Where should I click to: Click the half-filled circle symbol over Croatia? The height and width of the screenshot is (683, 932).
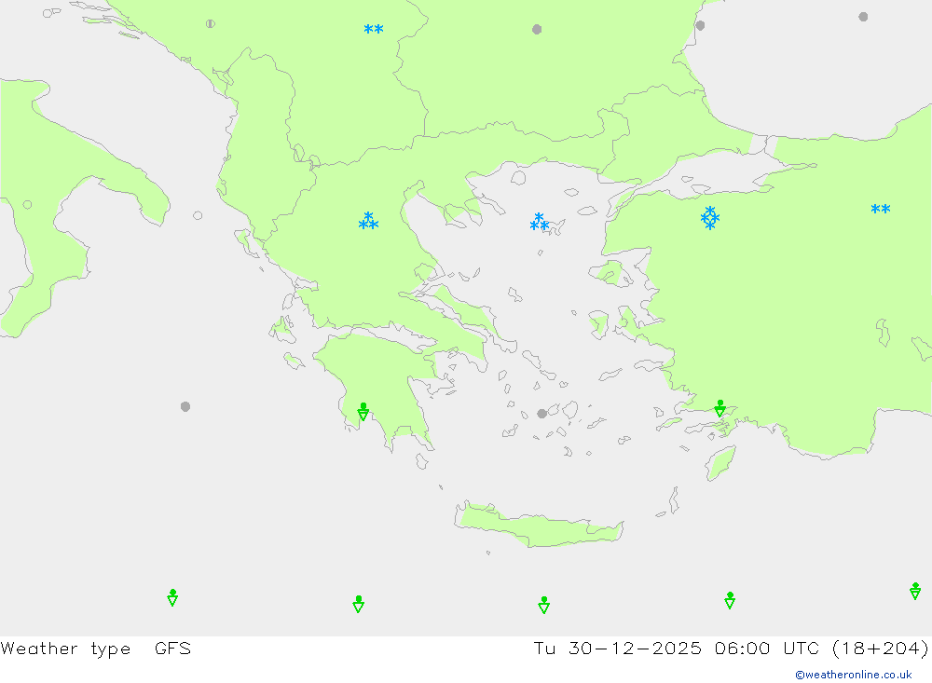[x=211, y=24]
